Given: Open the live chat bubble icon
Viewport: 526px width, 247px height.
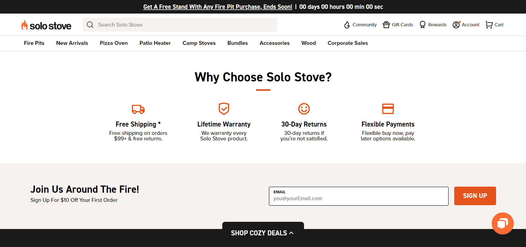Looking at the screenshot, I should pyautogui.click(x=502, y=223).
